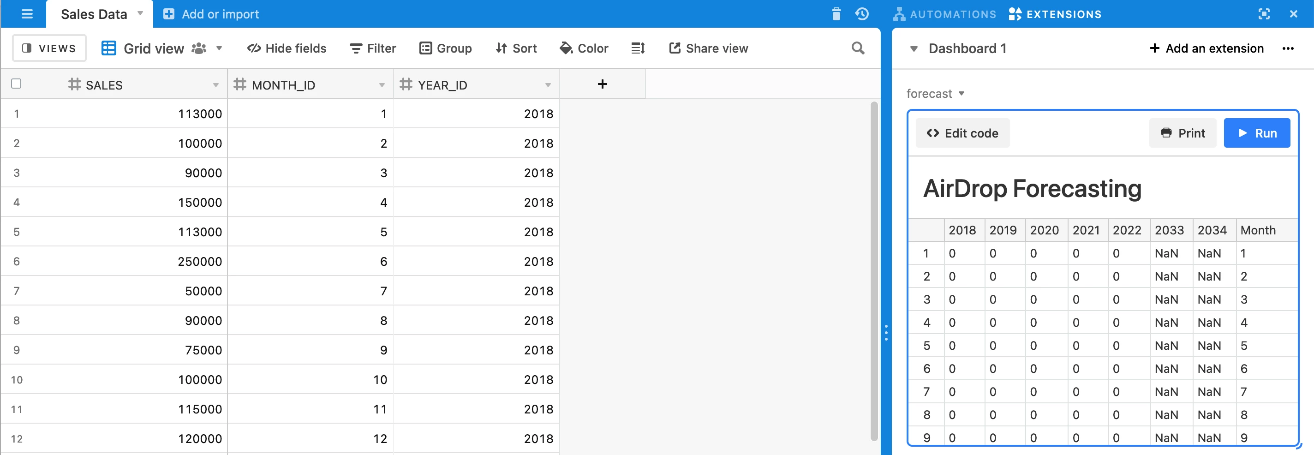
Task: Open SALES field dropdown arrow
Action: point(216,85)
